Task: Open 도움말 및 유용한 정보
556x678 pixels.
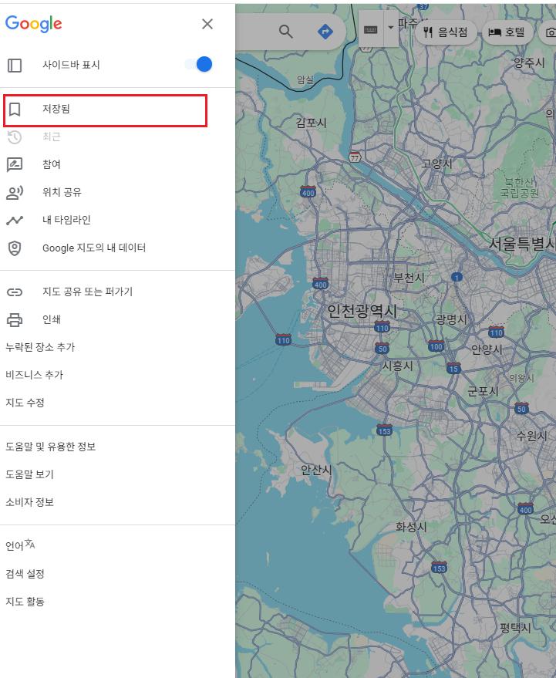Action: click(x=51, y=447)
